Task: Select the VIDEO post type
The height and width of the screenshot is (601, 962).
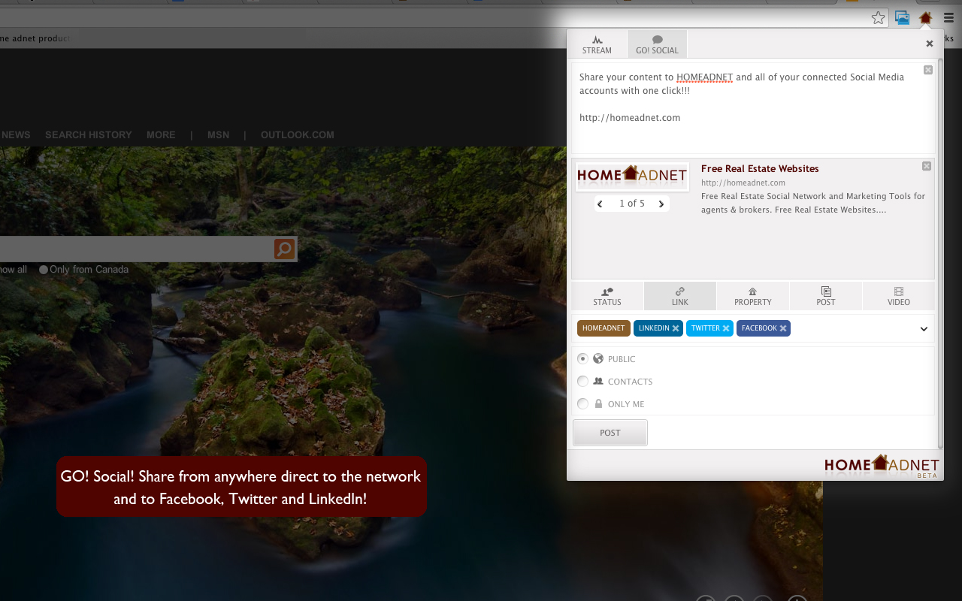Action: pos(899,296)
